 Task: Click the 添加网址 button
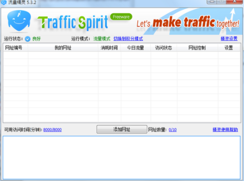click(122, 129)
